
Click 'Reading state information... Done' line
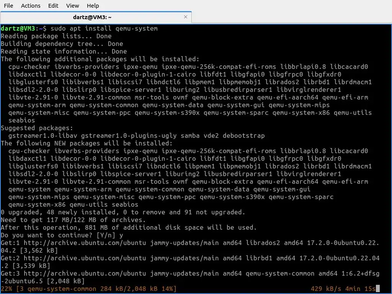tap(64, 52)
